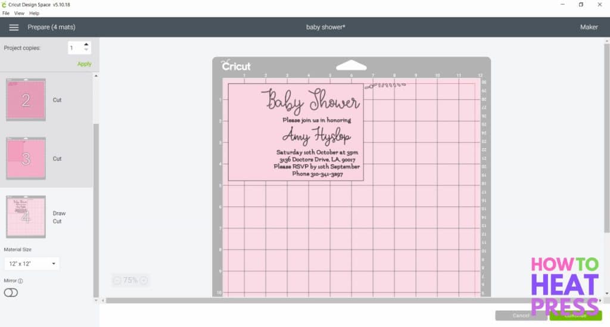Select mat 2 thumbnail
Image resolution: width=610 pixels, height=327 pixels.
pyautogui.click(x=26, y=99)
